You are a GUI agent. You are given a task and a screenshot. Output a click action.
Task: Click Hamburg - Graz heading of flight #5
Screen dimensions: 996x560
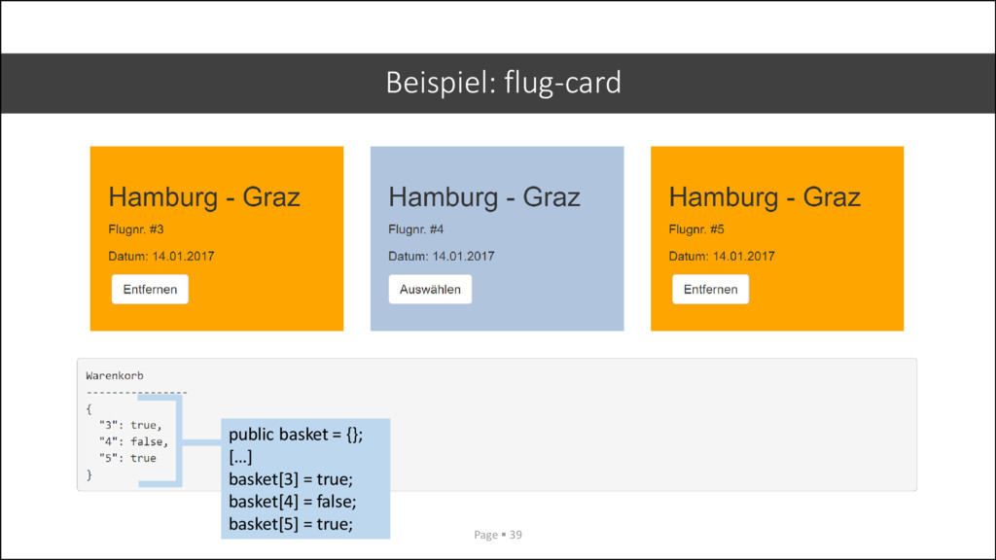(x=765, y=196)
